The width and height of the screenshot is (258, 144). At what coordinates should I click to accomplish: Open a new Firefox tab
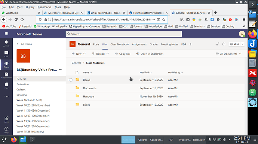215,13
